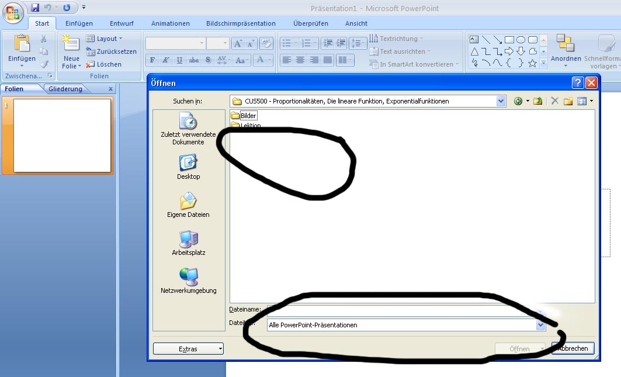Select the text box shape icon
Image resolution: width=621 pixels, height=377 pixels.
(x=474, y=39)
